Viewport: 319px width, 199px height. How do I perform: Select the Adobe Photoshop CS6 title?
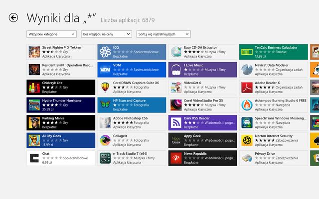[x=131, y=118]
